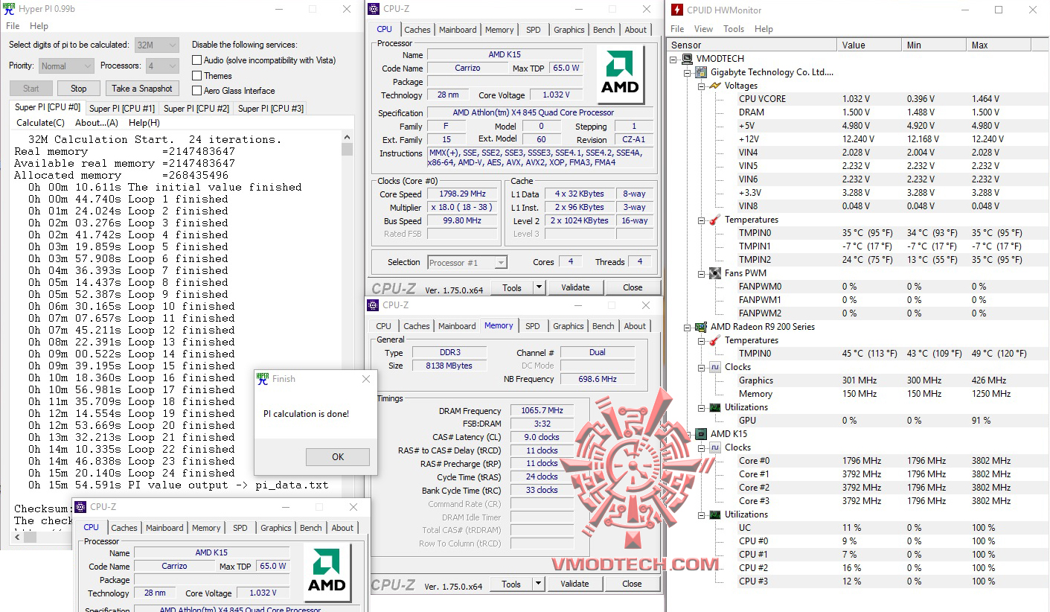Screen dimensions: 1050x612
Task: Click Validate in the CPU-Z Memory timings window
Action: 574,584
